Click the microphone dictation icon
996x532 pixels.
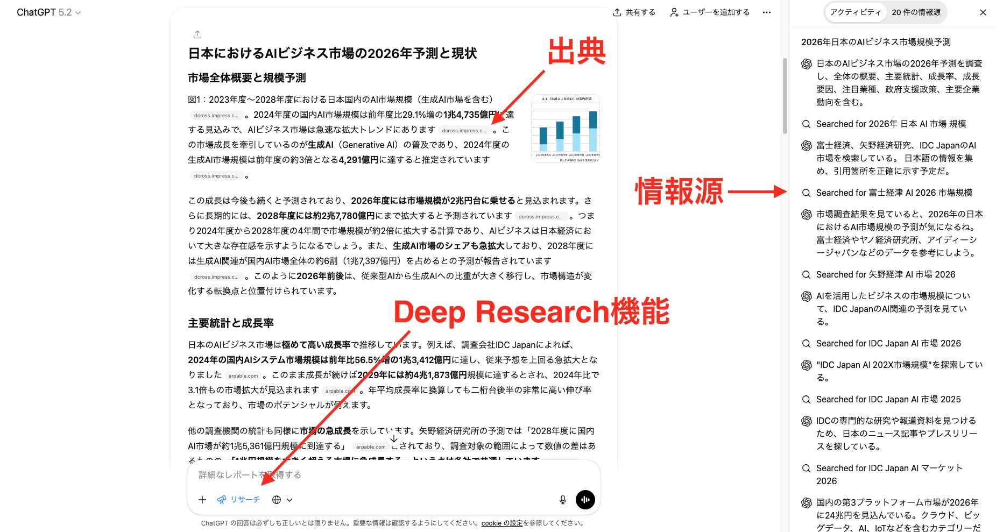pyautogui.click(x=562, y=499)
